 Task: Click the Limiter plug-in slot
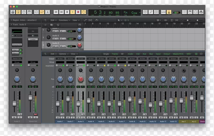(x=33, y=39)
